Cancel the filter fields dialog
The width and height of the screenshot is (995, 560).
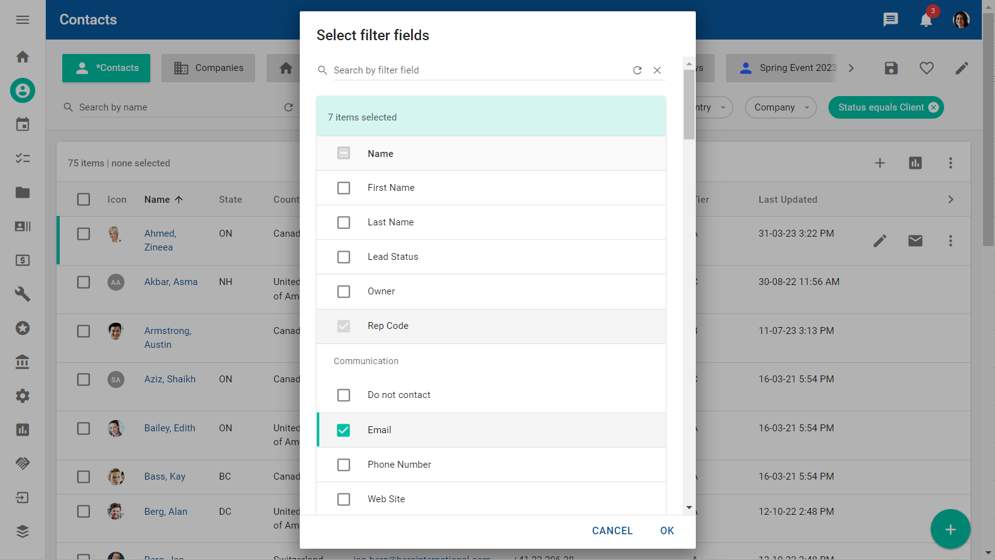[612, 530]
